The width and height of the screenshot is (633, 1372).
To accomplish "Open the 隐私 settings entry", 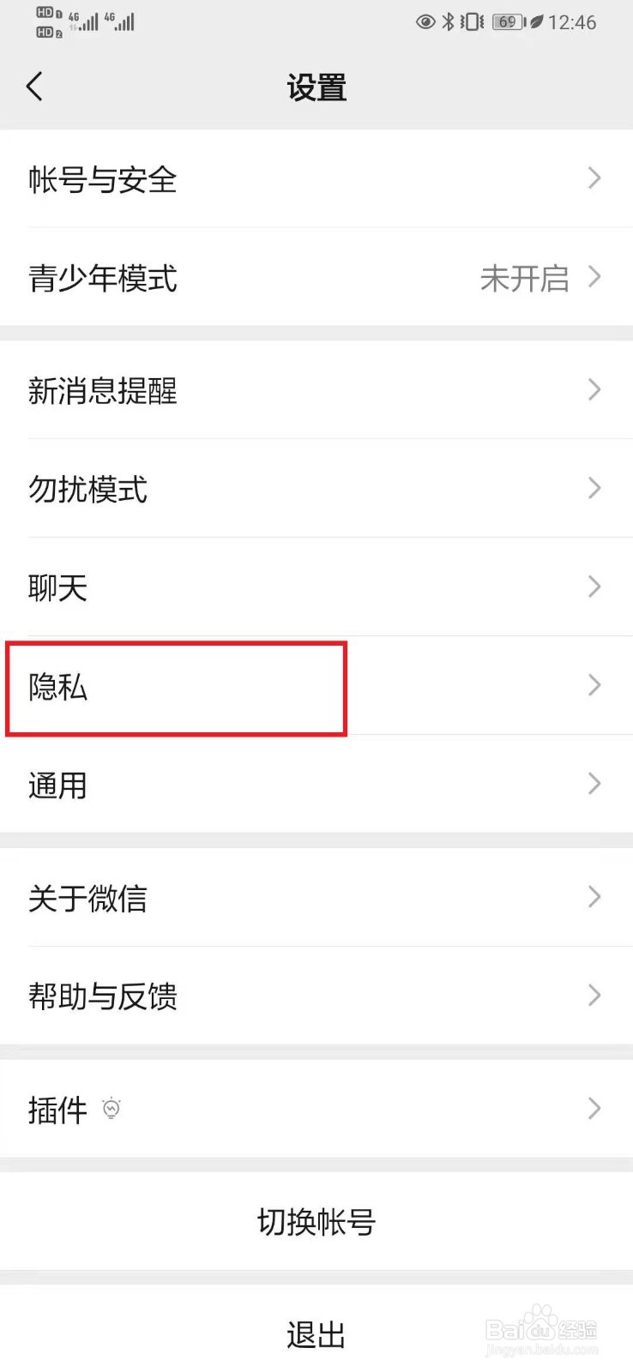I will click(x=316, y=686).
